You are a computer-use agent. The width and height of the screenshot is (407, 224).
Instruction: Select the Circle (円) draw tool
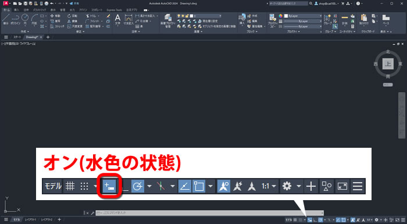coord(25,19)
